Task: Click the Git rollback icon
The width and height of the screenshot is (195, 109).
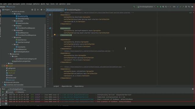Action: click(189, 7)
